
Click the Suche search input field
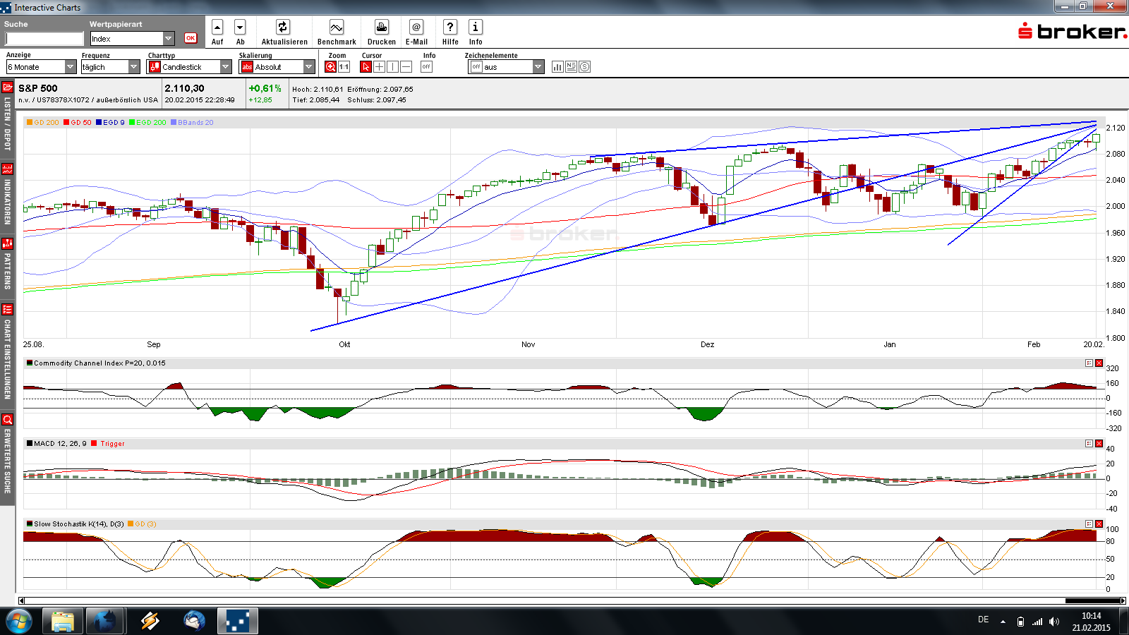[44, 39]
